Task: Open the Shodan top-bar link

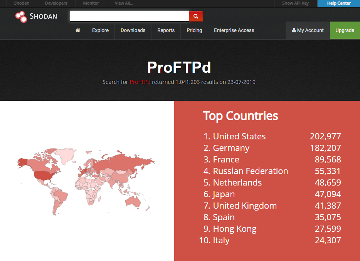Action: 22,3
